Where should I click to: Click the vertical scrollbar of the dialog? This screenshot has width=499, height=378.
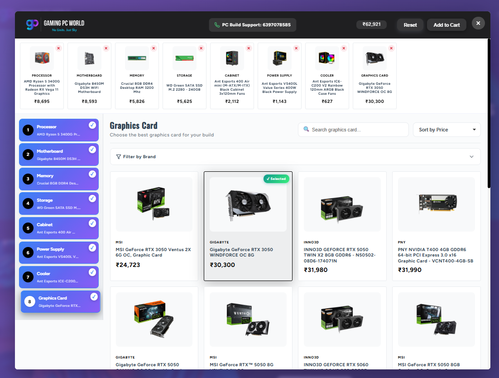point(489,113)
